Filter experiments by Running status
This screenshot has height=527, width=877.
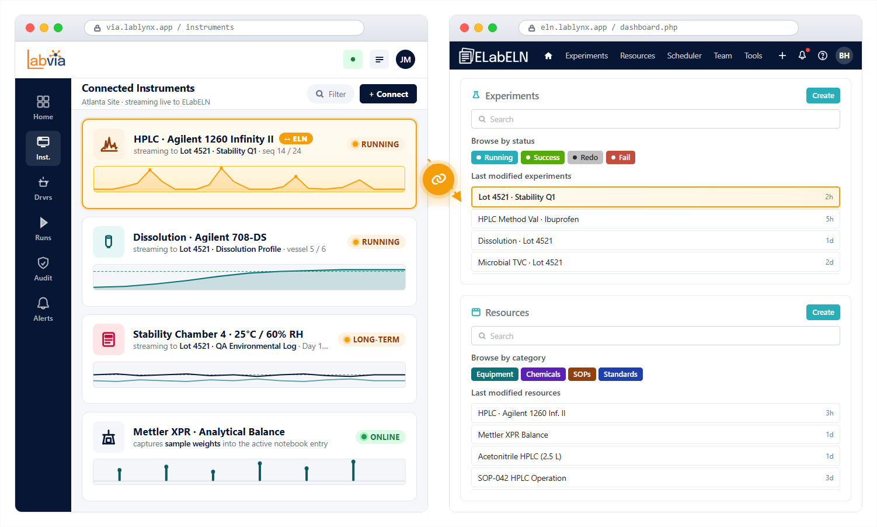click(x=495, y=157)
